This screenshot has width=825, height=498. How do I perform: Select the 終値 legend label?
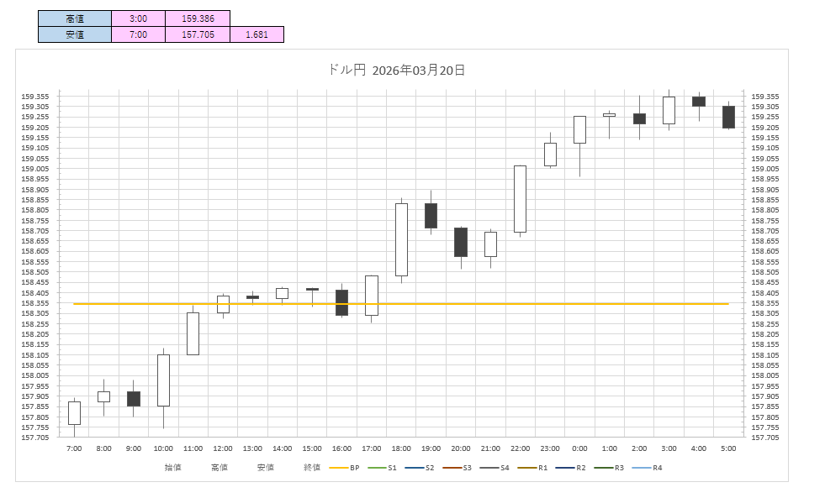pyautogui.click(x=312, y=468)
